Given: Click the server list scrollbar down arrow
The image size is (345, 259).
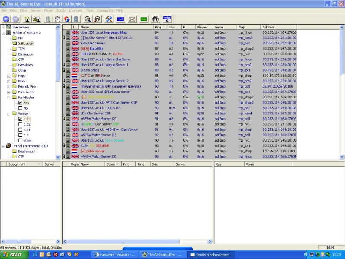Looking at the screenshot, I should 342,157.
